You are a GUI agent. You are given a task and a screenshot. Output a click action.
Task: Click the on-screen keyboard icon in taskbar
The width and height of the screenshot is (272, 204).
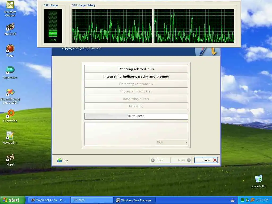point(233,200)
